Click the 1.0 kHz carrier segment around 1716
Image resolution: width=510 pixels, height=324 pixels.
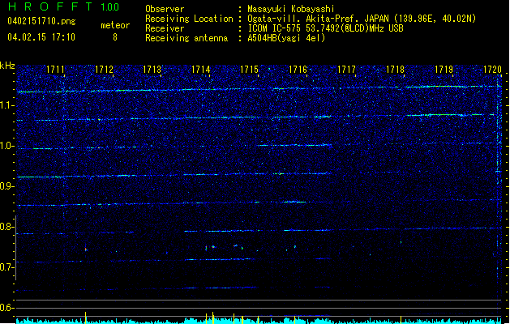[x=294, y=145]
